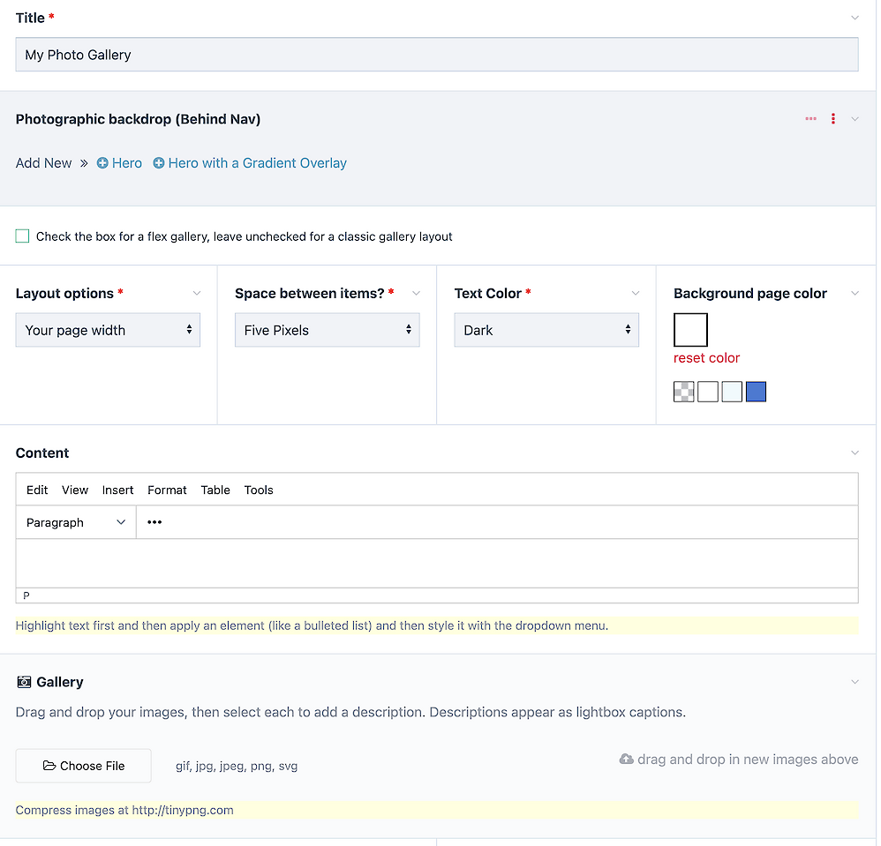
Task: Click the plus icon beside Hero with a Gradient Overlay
Action: 159,163
